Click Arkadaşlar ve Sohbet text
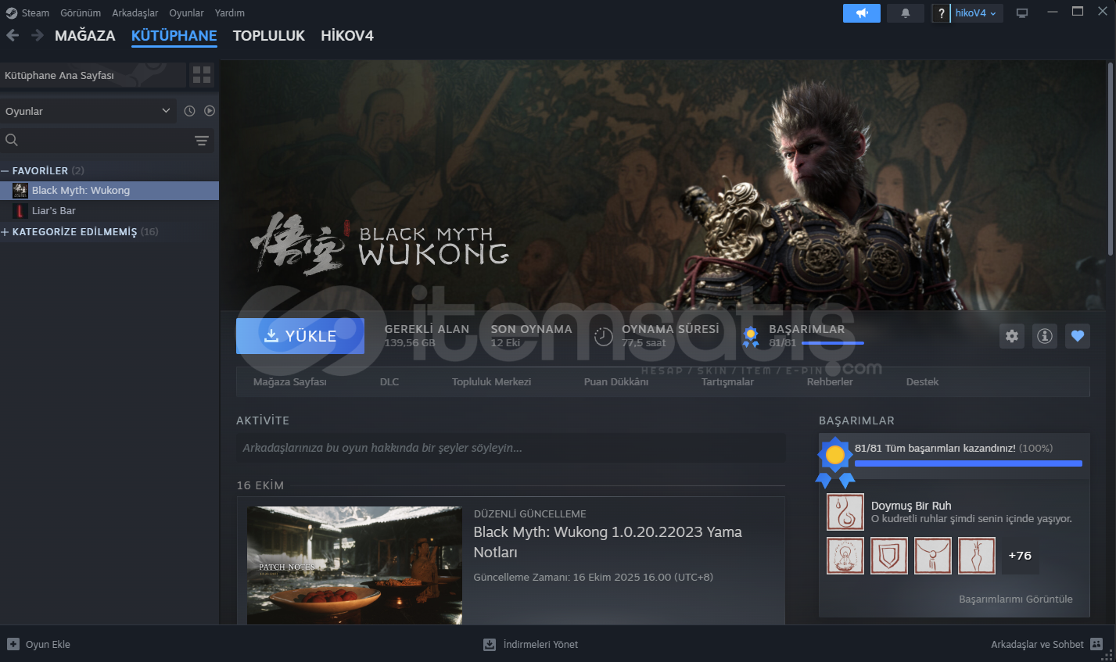1116x662 pixels. point(1037,644)
